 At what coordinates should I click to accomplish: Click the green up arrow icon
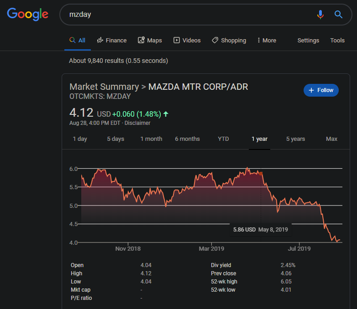[x=166, y=114]
